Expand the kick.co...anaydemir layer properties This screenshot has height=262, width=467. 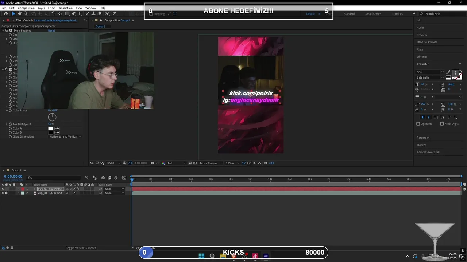click(x=19, y=189)
